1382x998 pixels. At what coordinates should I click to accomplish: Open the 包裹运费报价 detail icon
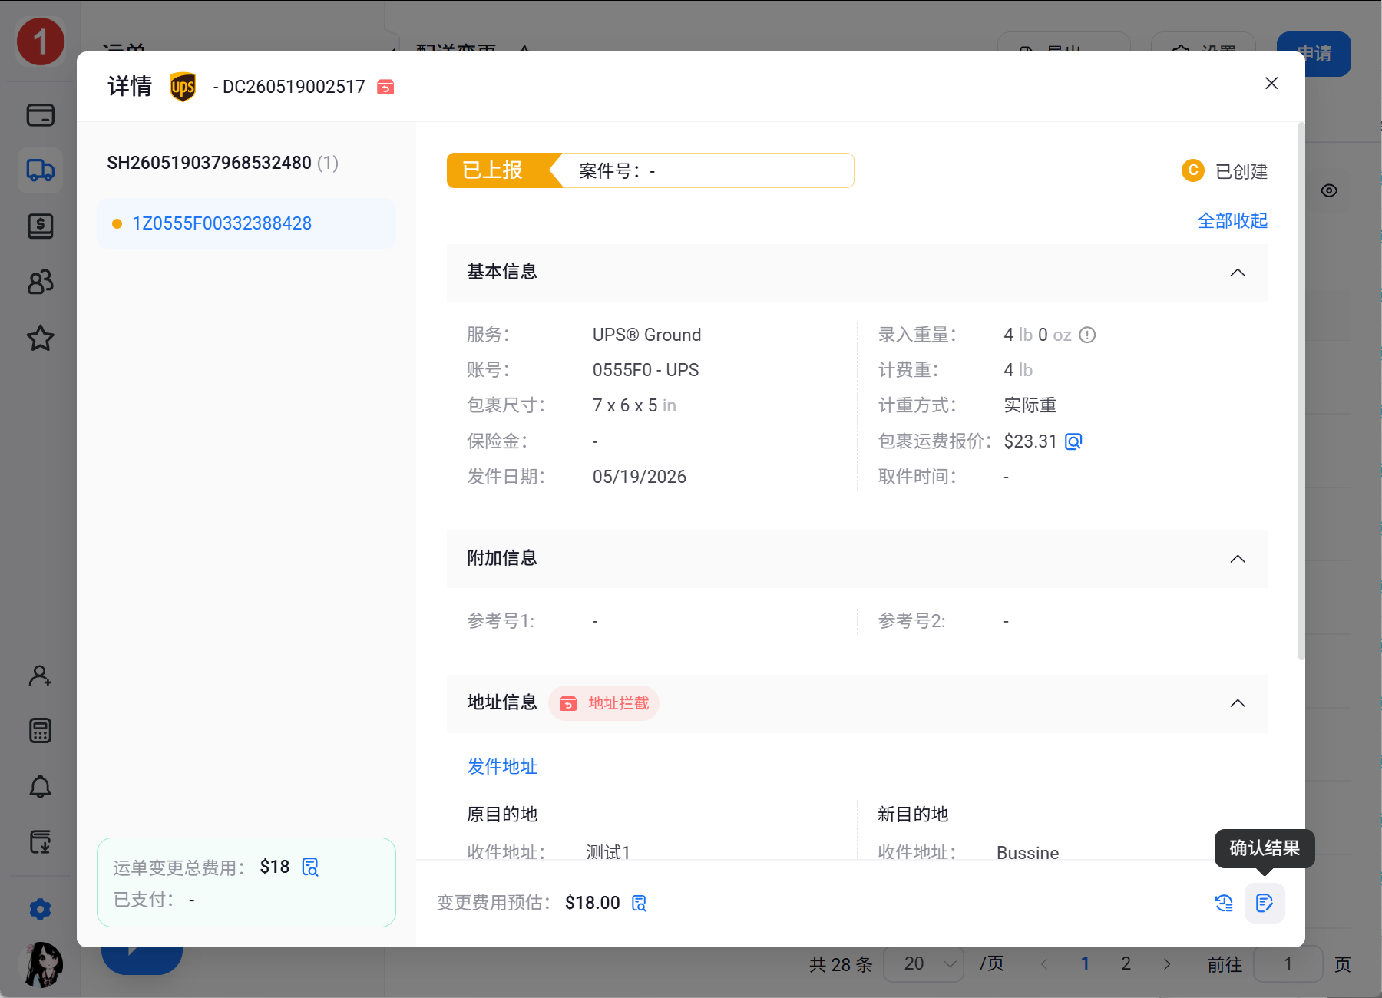pos(1073,441)
